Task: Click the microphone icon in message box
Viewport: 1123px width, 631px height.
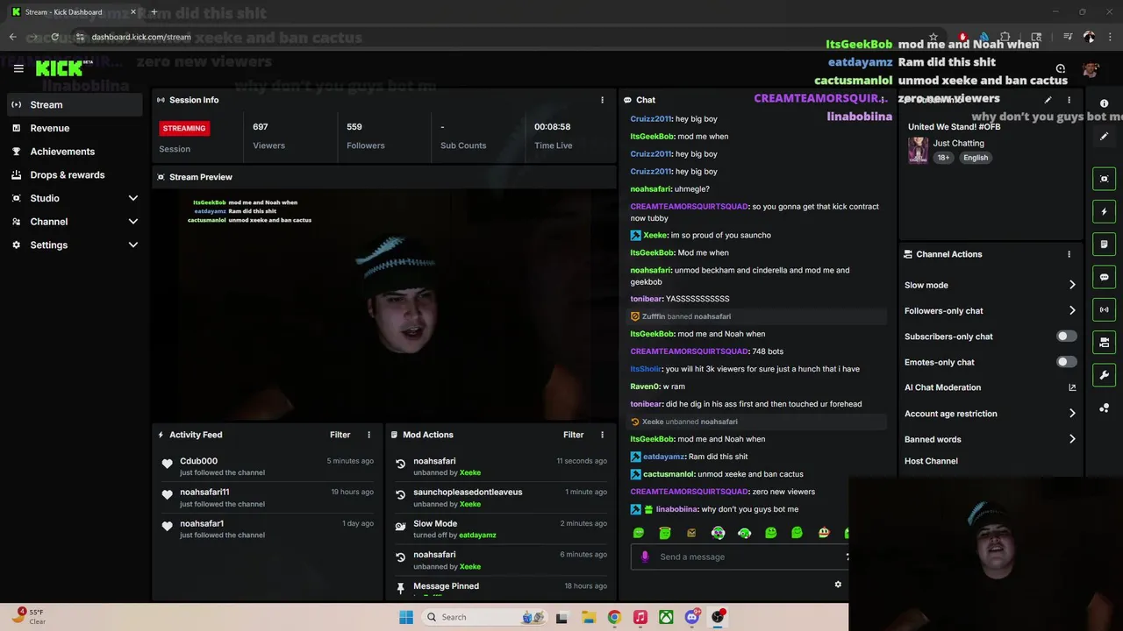Action: coord(645,557)
